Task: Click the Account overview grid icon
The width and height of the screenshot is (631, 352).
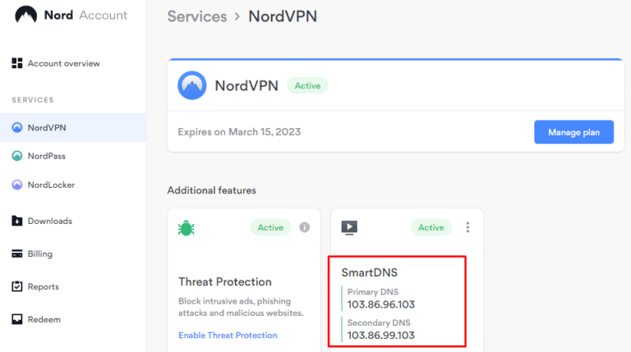Action: point(16,63)
